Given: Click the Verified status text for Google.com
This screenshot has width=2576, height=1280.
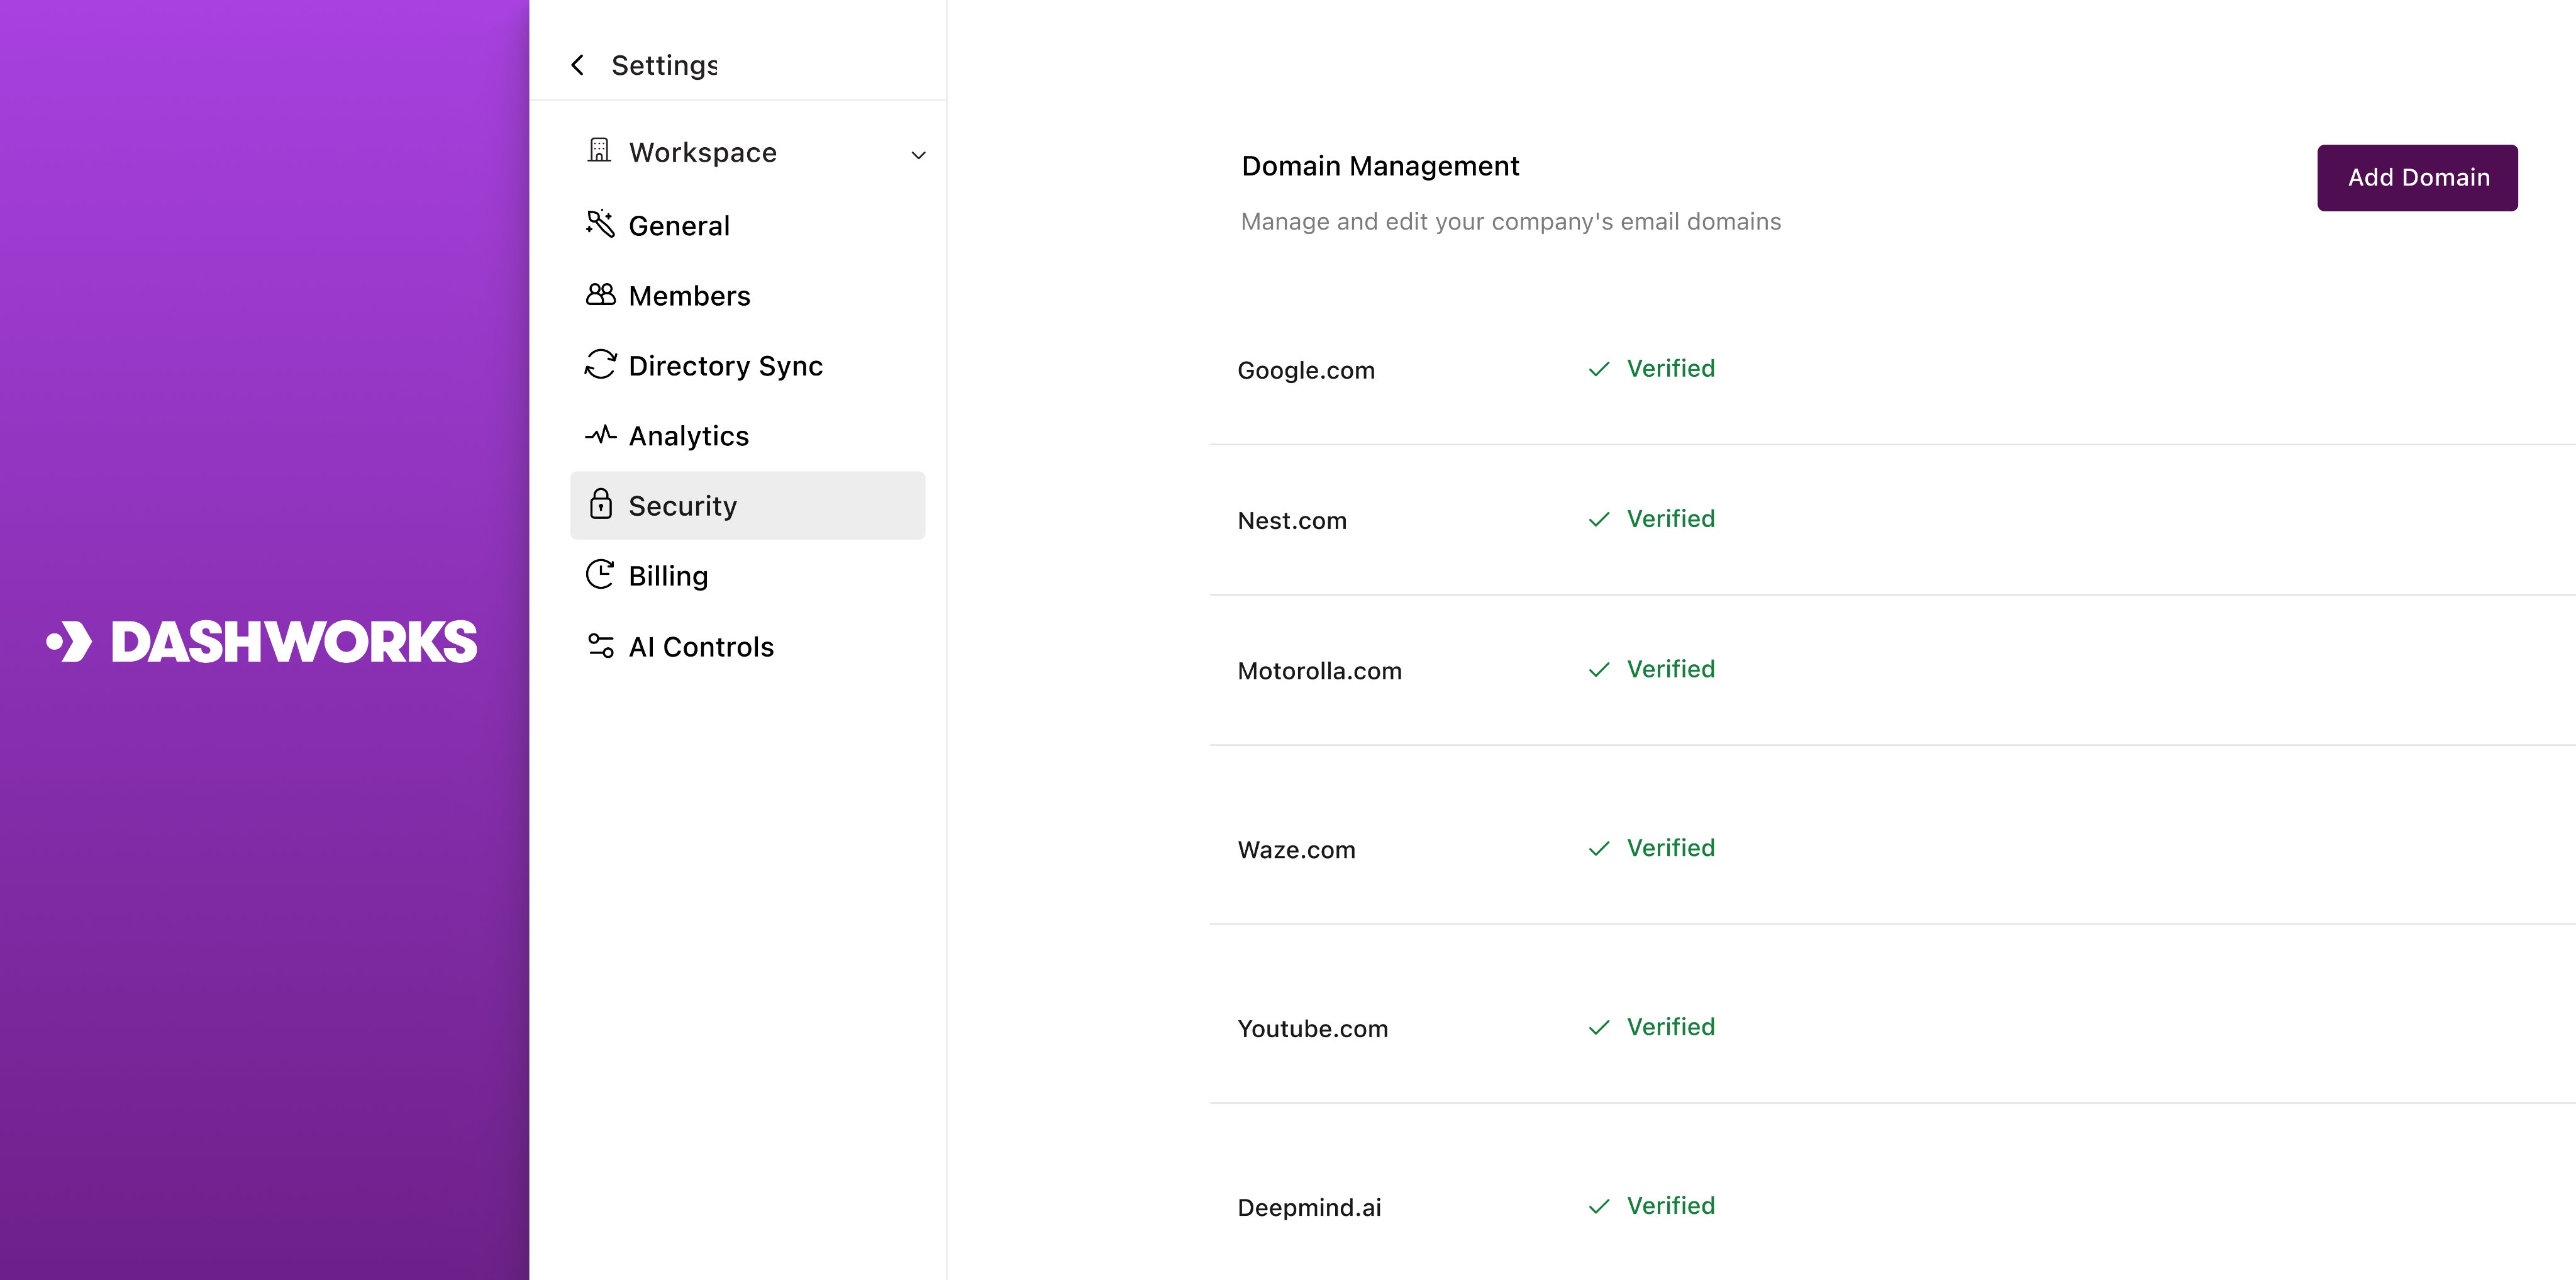Looking at the screenshot, I should (1670, 369).
